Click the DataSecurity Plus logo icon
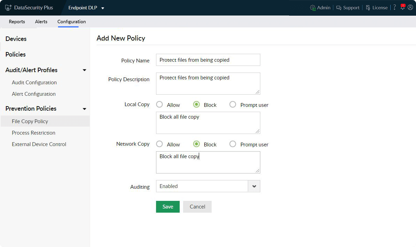The width and height of the screenshot is (416, 247). (8, 8)
